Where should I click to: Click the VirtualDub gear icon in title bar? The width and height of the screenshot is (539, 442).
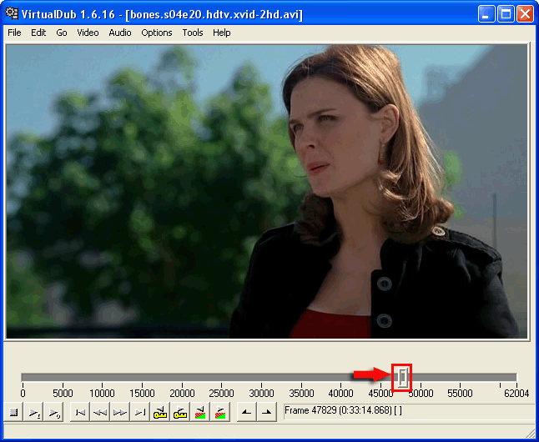click(12, 14)
